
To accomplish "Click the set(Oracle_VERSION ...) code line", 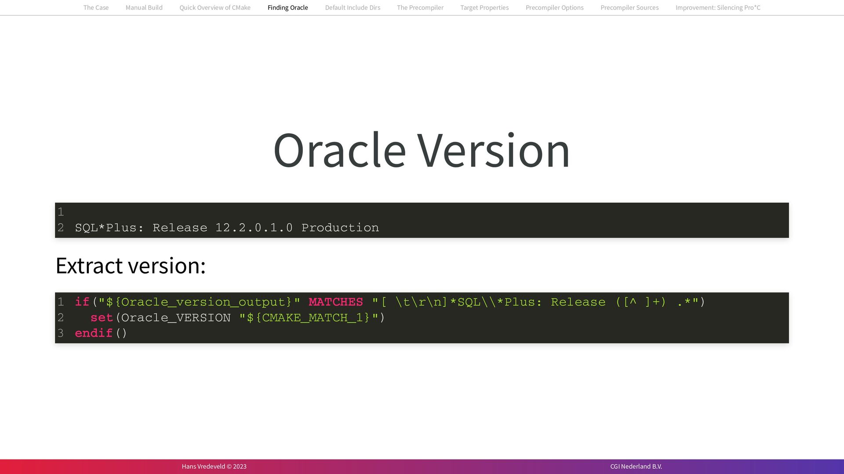I will pos(237,318).
